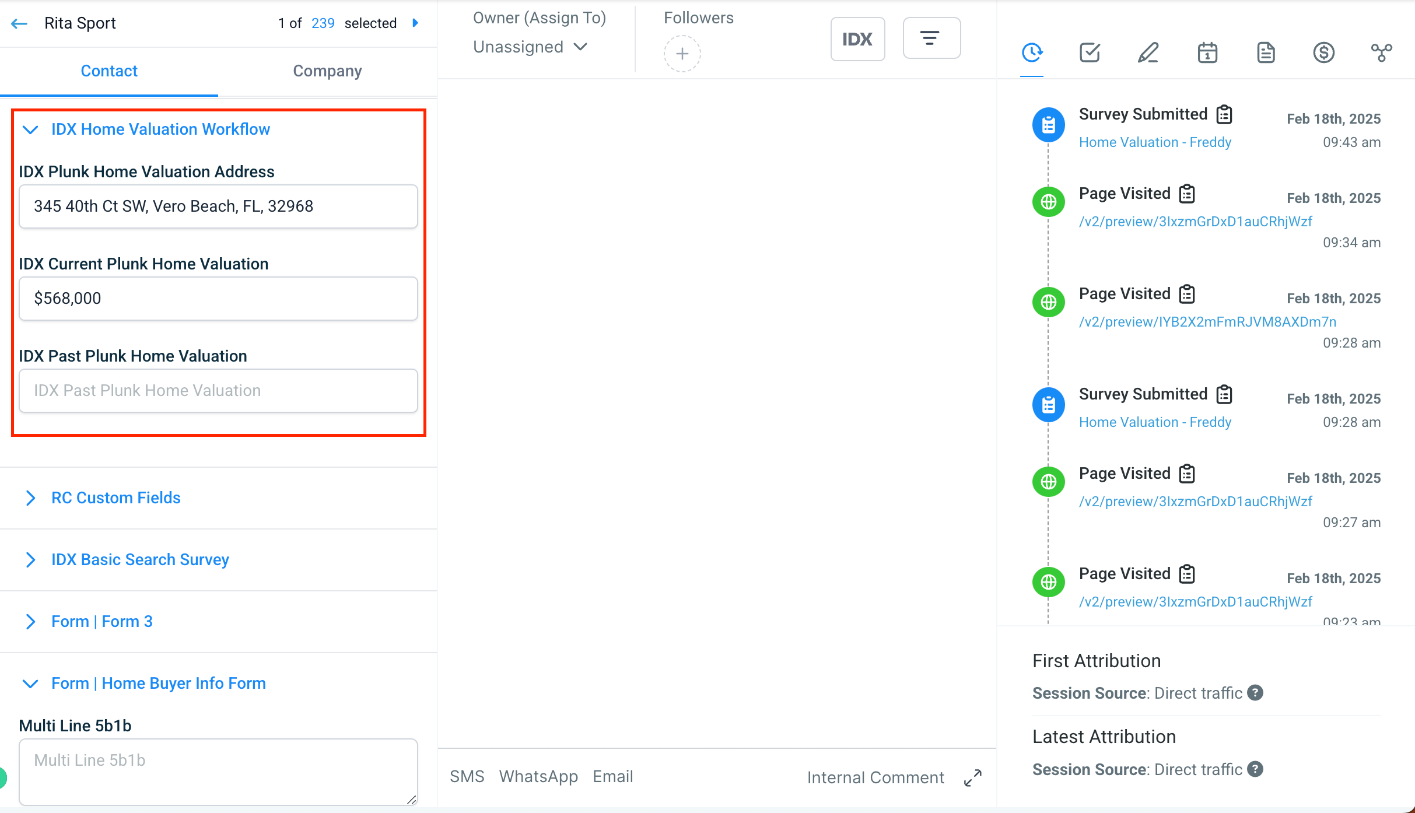Click the IDX Past Plunk Home Valuation field

tap(218, 391)
